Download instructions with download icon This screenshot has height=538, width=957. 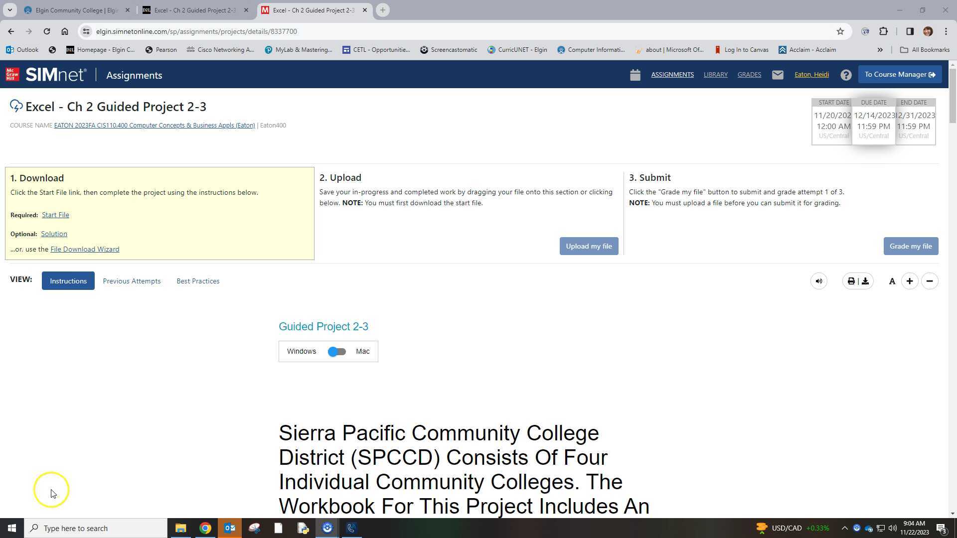[x=865, y=281]
